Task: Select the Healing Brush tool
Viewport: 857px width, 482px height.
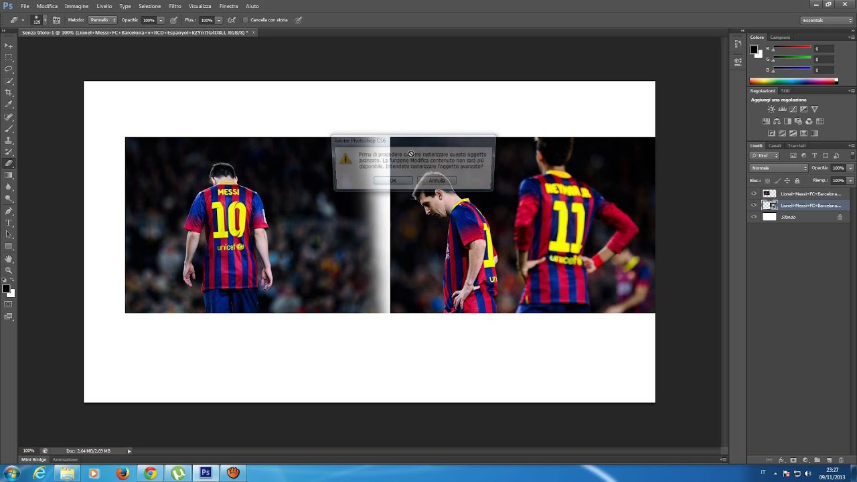Action: pyautogui.click(x=9, y=117)
